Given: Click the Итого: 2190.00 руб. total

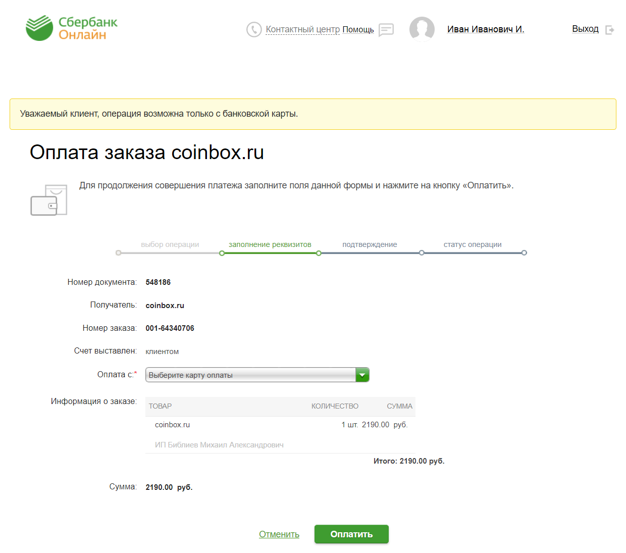Looking at the screenshot, I should coord(409,461).
